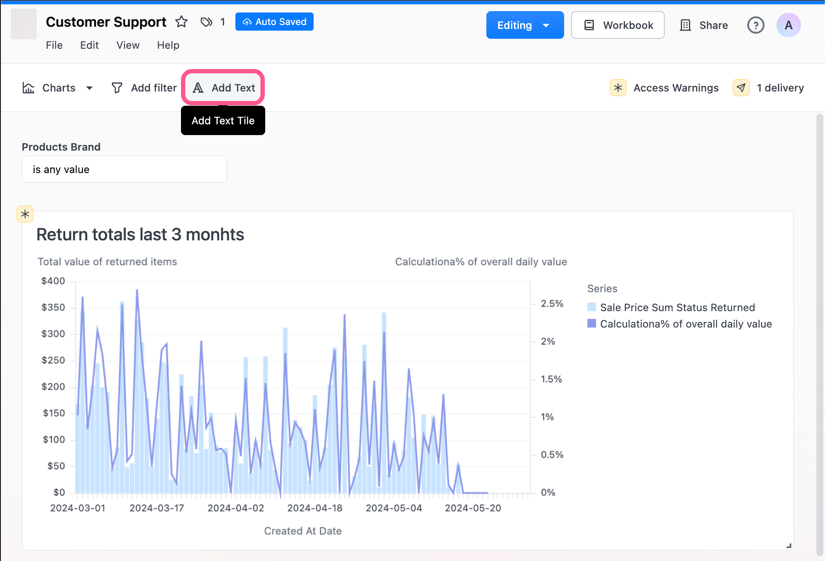825x561 pixels.
Task: Click the gray dashboard thumbnail logo
Action: (24, 24)
